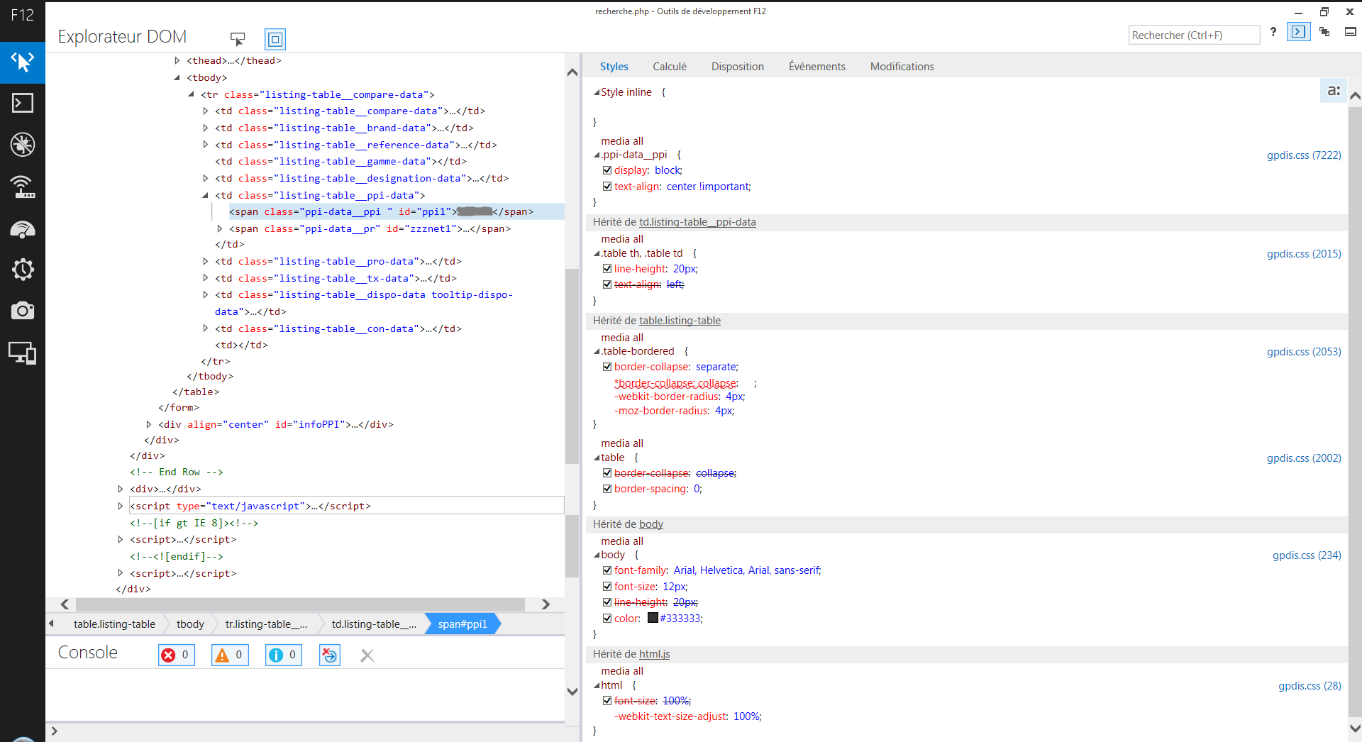1362x742 pixels.
Task: Expand td listing-table__brand-data node
Action: click(206, 128)
